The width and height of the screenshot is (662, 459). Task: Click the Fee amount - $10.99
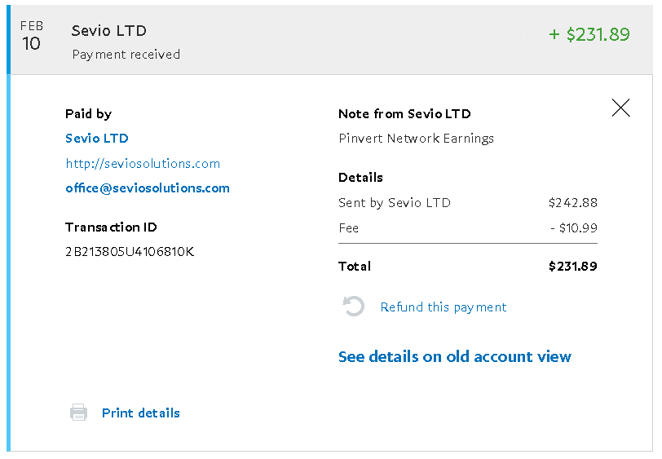[574, 227]
